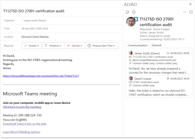Screen dimensions: 195x139
Task: Click 'RE: T1127SD ISO 27001 certification audit' subject
Action: point(151,57)
